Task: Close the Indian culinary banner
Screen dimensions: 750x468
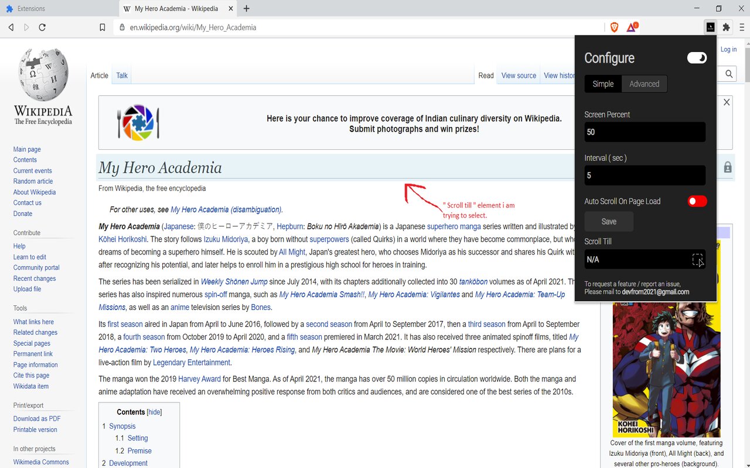Action: (x=727, y=102)
